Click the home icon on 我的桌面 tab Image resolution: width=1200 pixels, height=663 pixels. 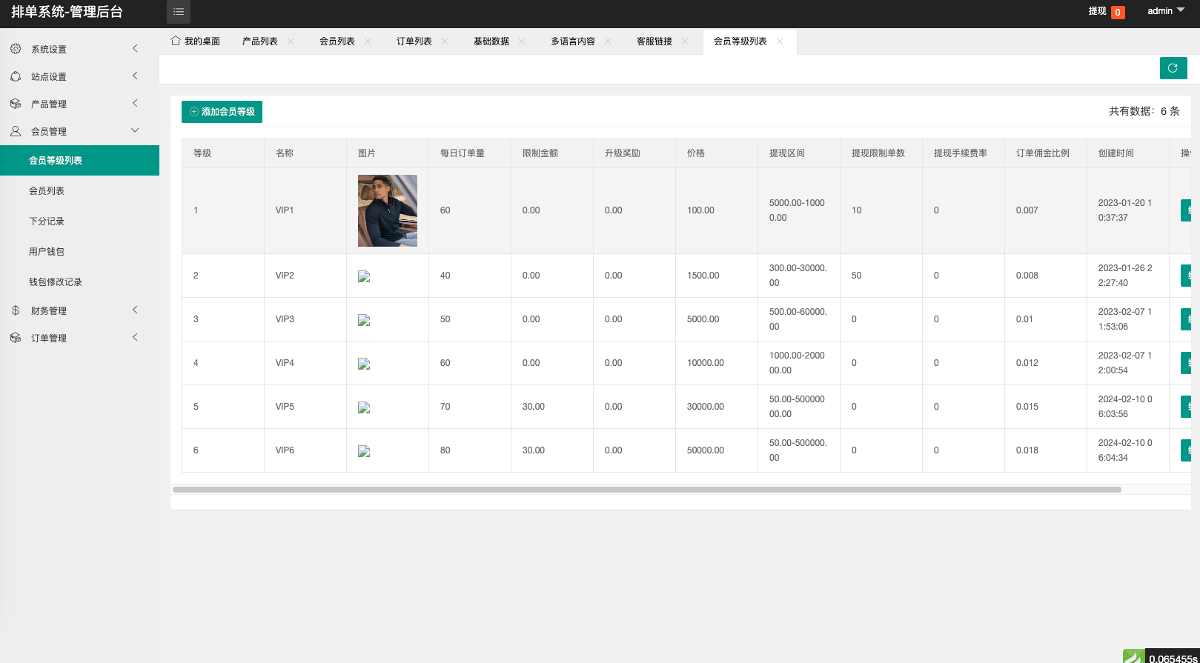[176, 41]
